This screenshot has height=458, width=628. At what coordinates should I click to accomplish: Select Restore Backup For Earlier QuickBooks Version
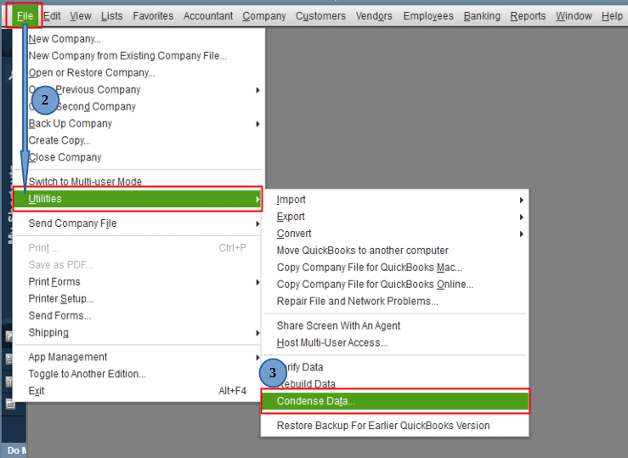383,425
